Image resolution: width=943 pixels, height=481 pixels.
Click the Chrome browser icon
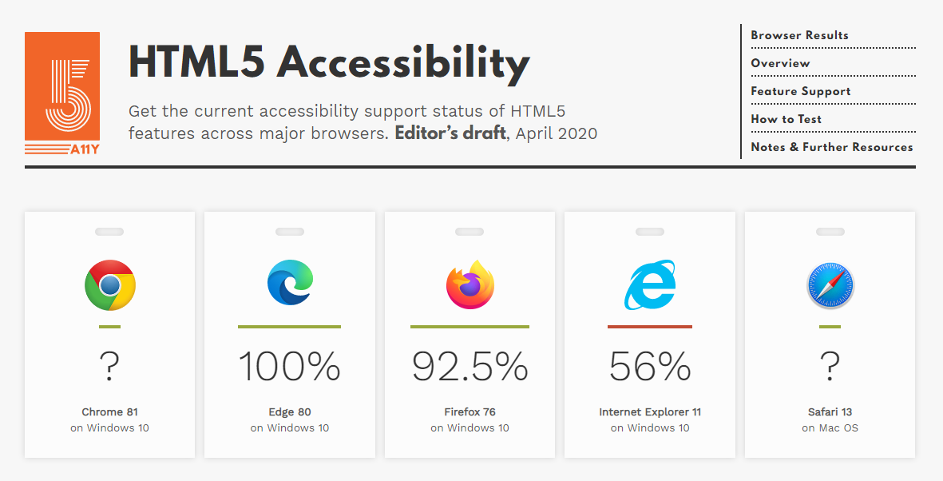pos(109,285)
